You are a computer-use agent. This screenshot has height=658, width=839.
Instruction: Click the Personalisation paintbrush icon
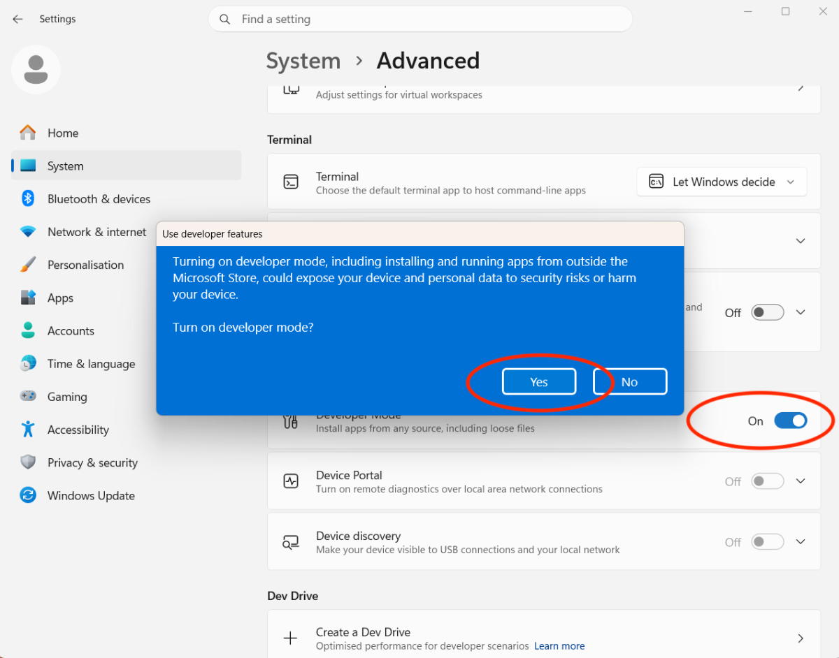pos(28,265)
